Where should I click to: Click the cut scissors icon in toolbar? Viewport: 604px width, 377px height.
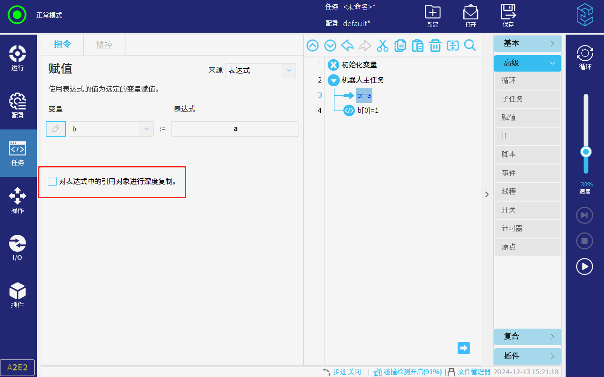pyautogui.click(x=382, y=46)
